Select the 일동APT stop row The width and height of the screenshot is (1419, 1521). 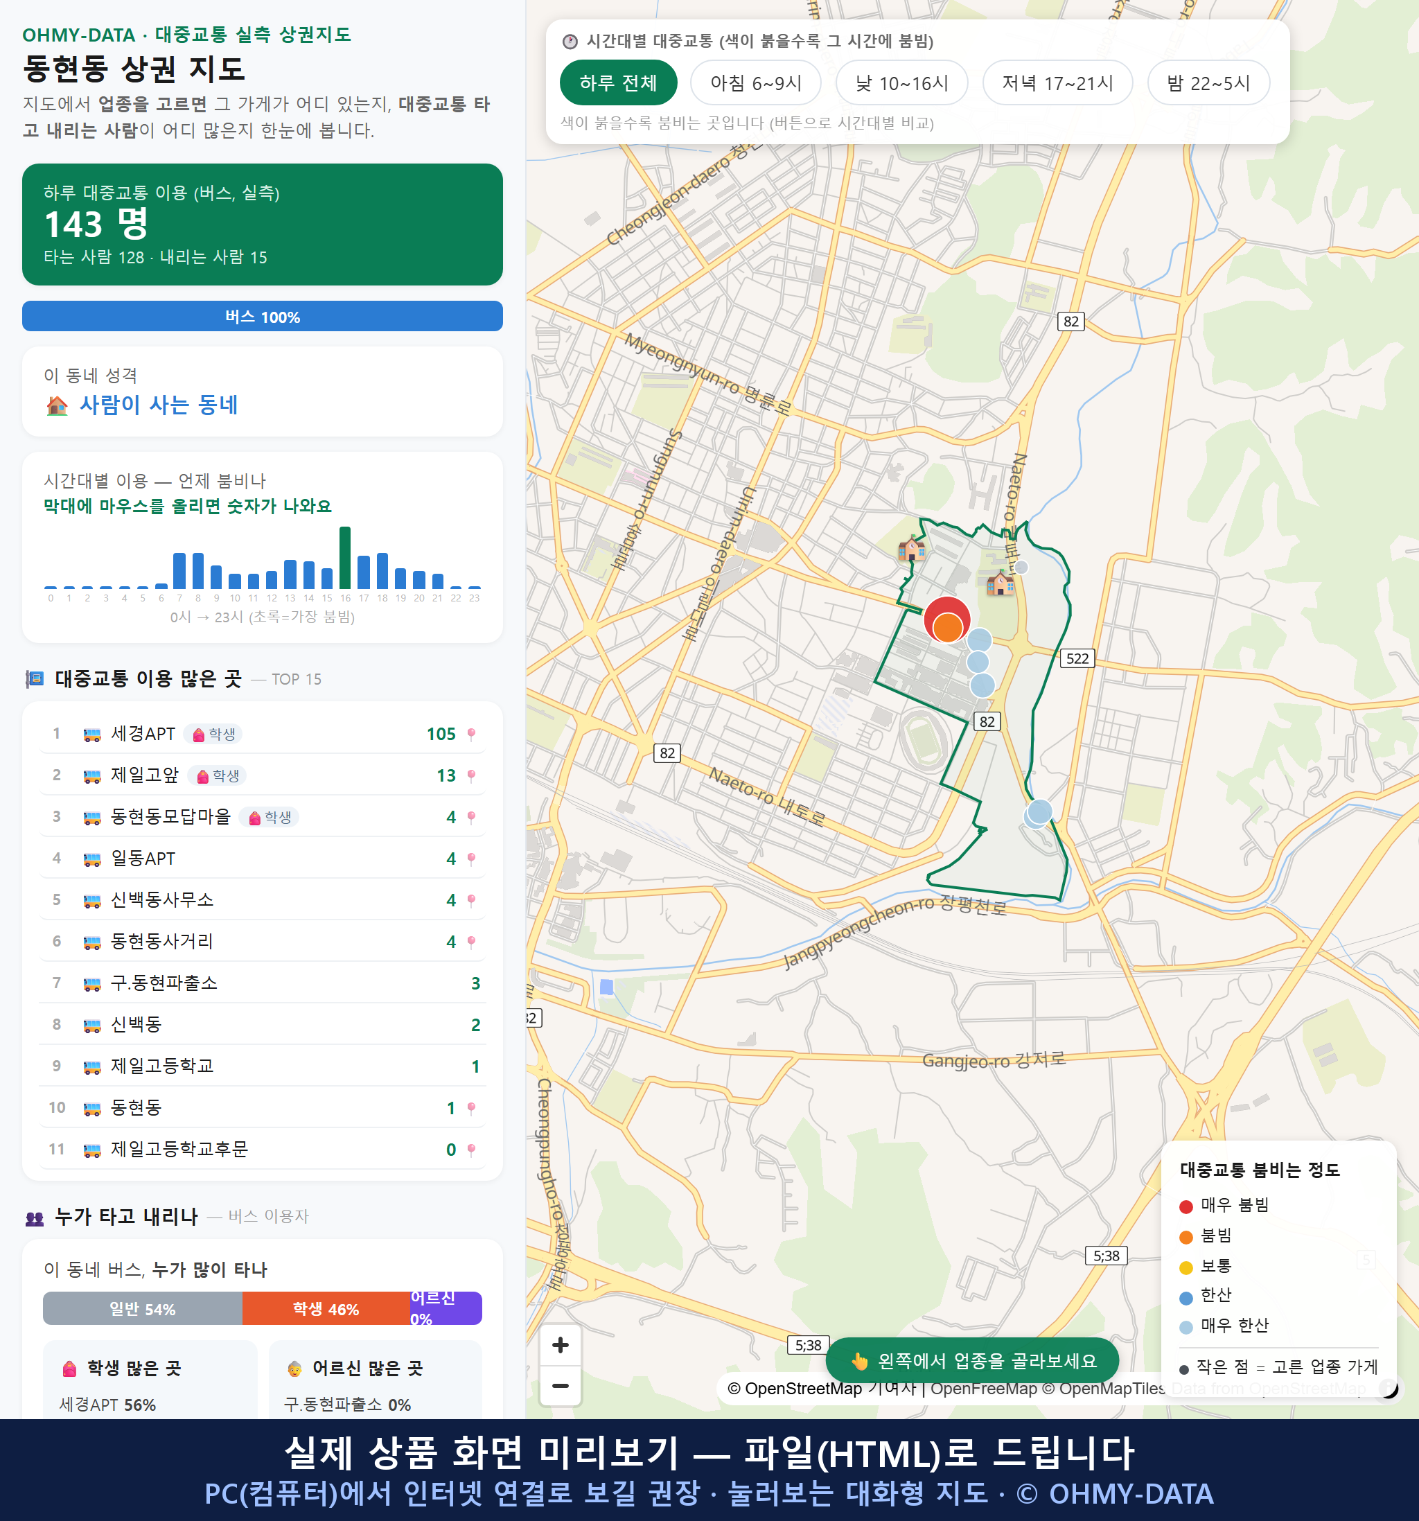263,859
